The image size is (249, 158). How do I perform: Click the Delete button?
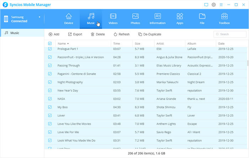click(98, 34)
